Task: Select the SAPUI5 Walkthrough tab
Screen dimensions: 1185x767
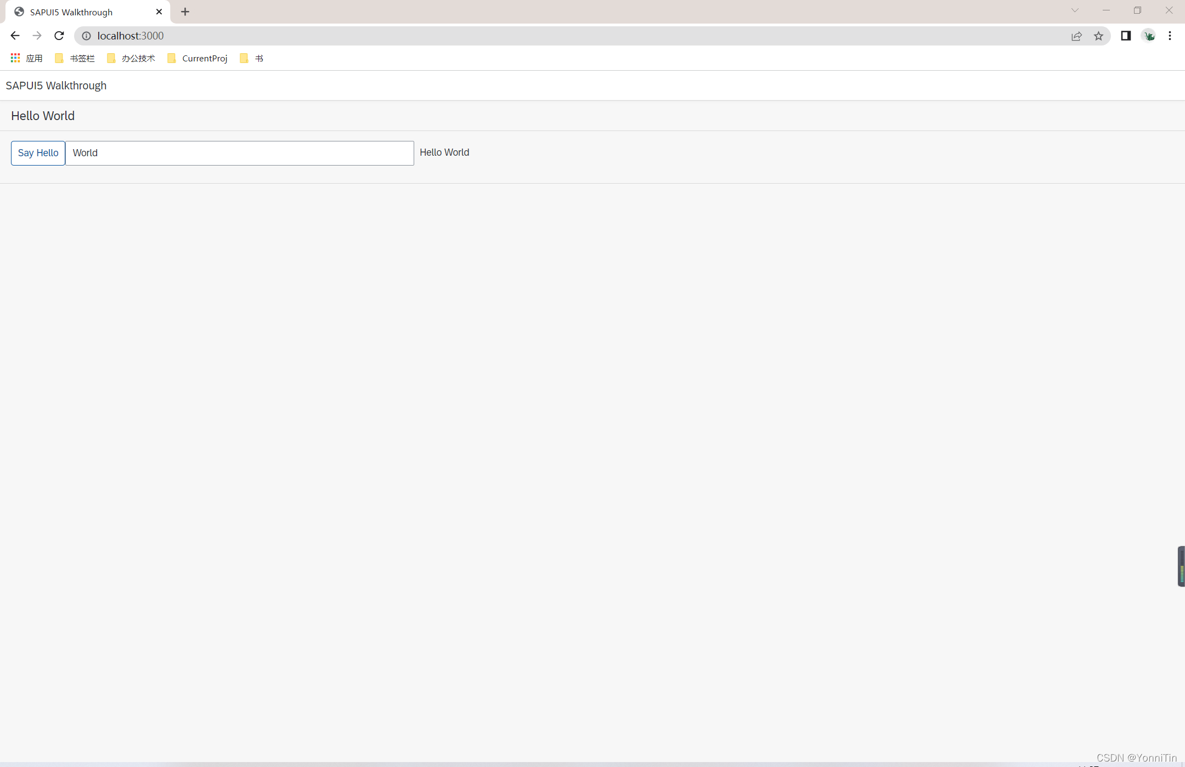Action: click(70, 12)
